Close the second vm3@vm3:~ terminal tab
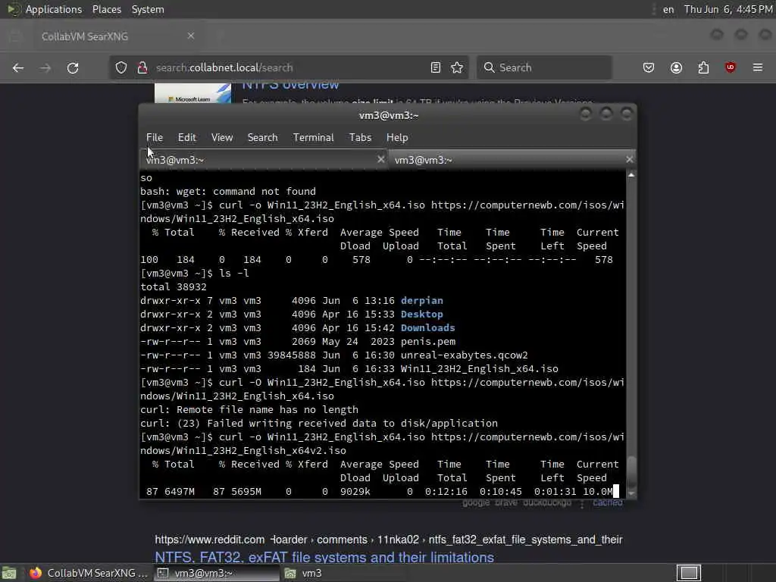776x582 pixels. click(x=629, y=159)
